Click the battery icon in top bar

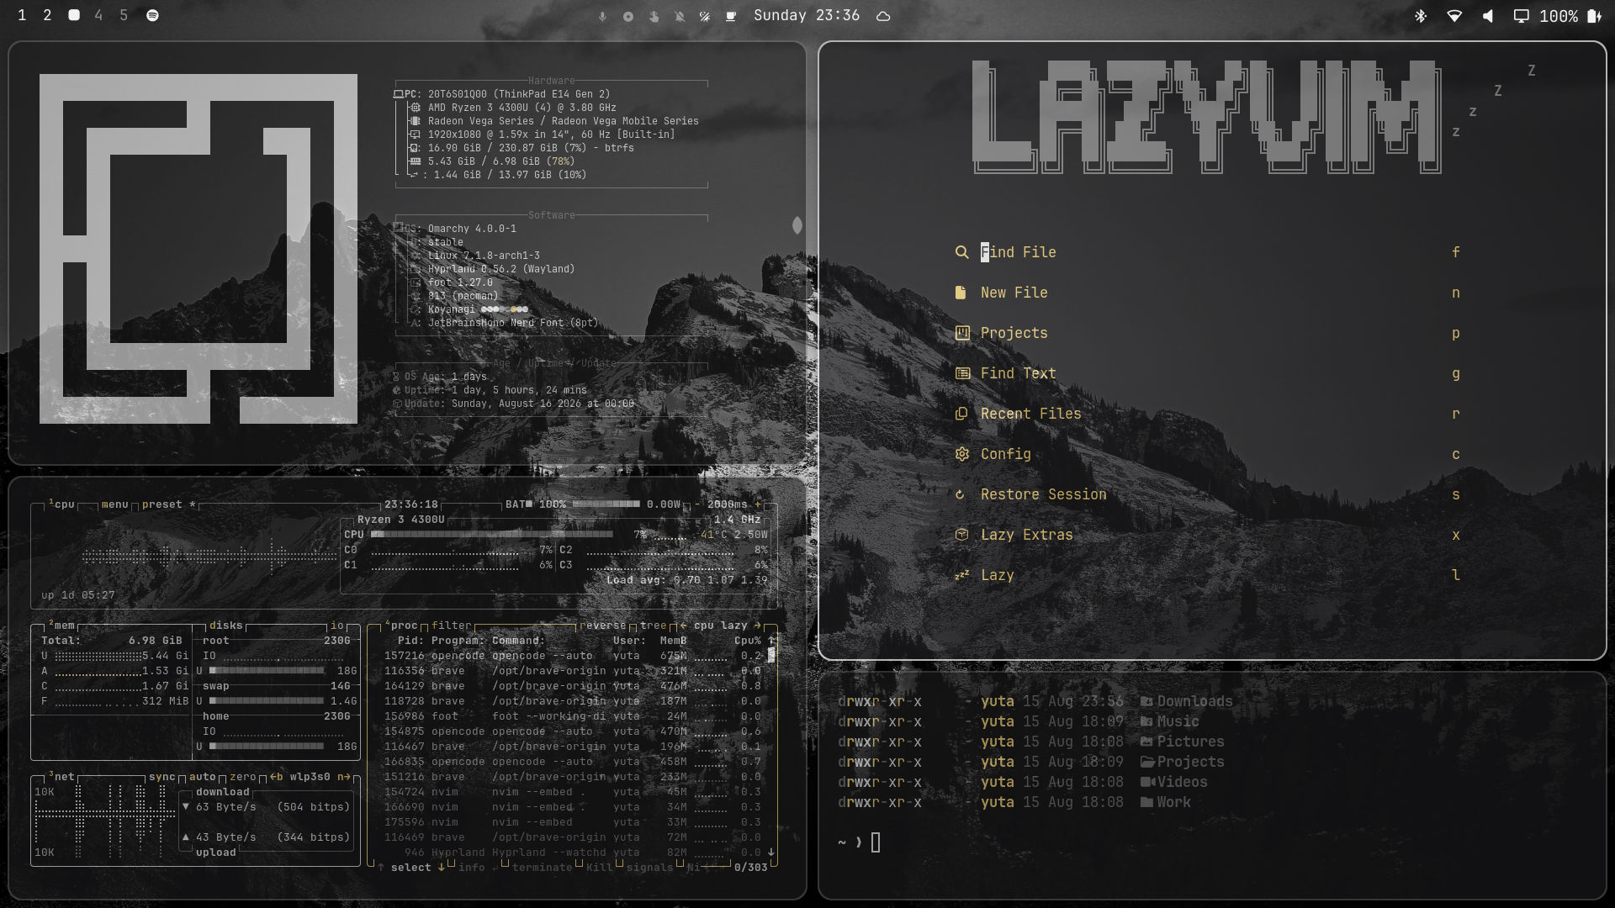(x=1594, y=16)
